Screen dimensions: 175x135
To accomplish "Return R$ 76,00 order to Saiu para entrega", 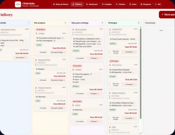I will coord(115,52).
